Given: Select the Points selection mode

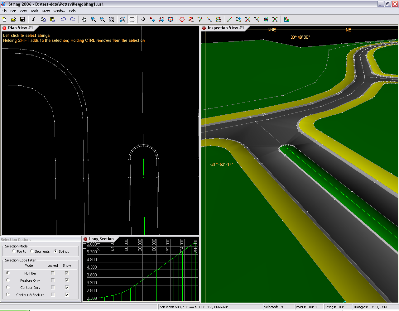Looking at the screenshot, I should pyautogui.click(x=14, y=251).
